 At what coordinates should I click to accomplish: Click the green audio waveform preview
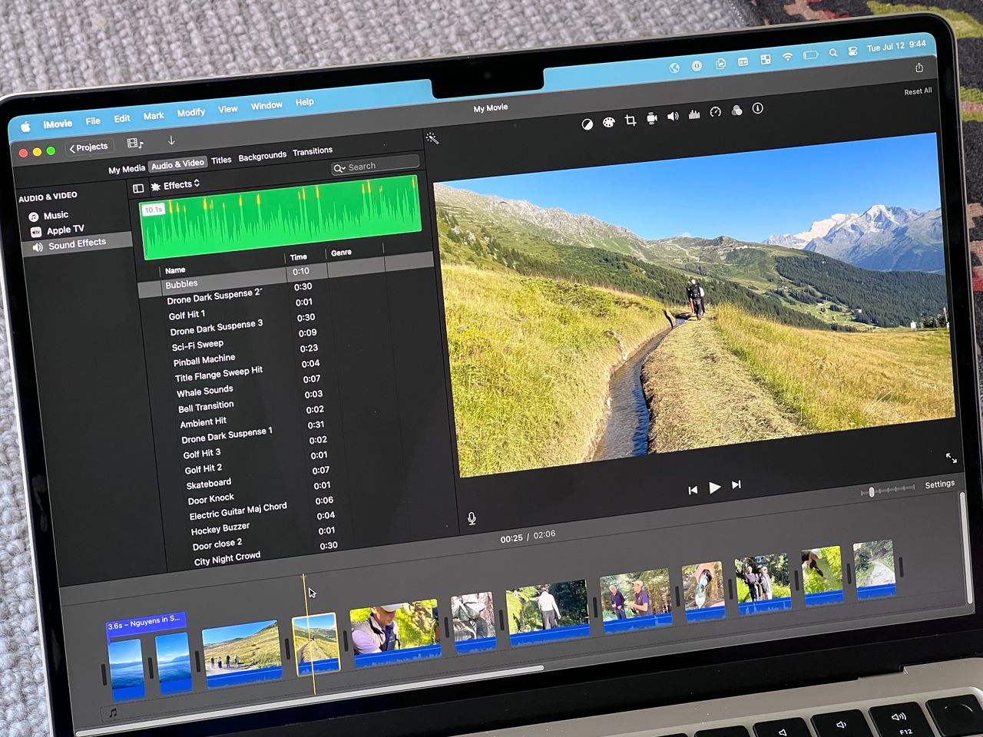click(280, 217)
